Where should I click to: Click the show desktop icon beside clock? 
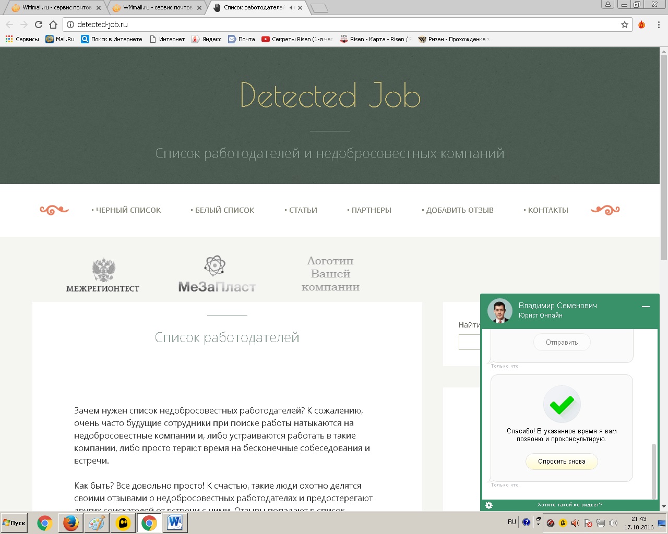pos(662,523)
